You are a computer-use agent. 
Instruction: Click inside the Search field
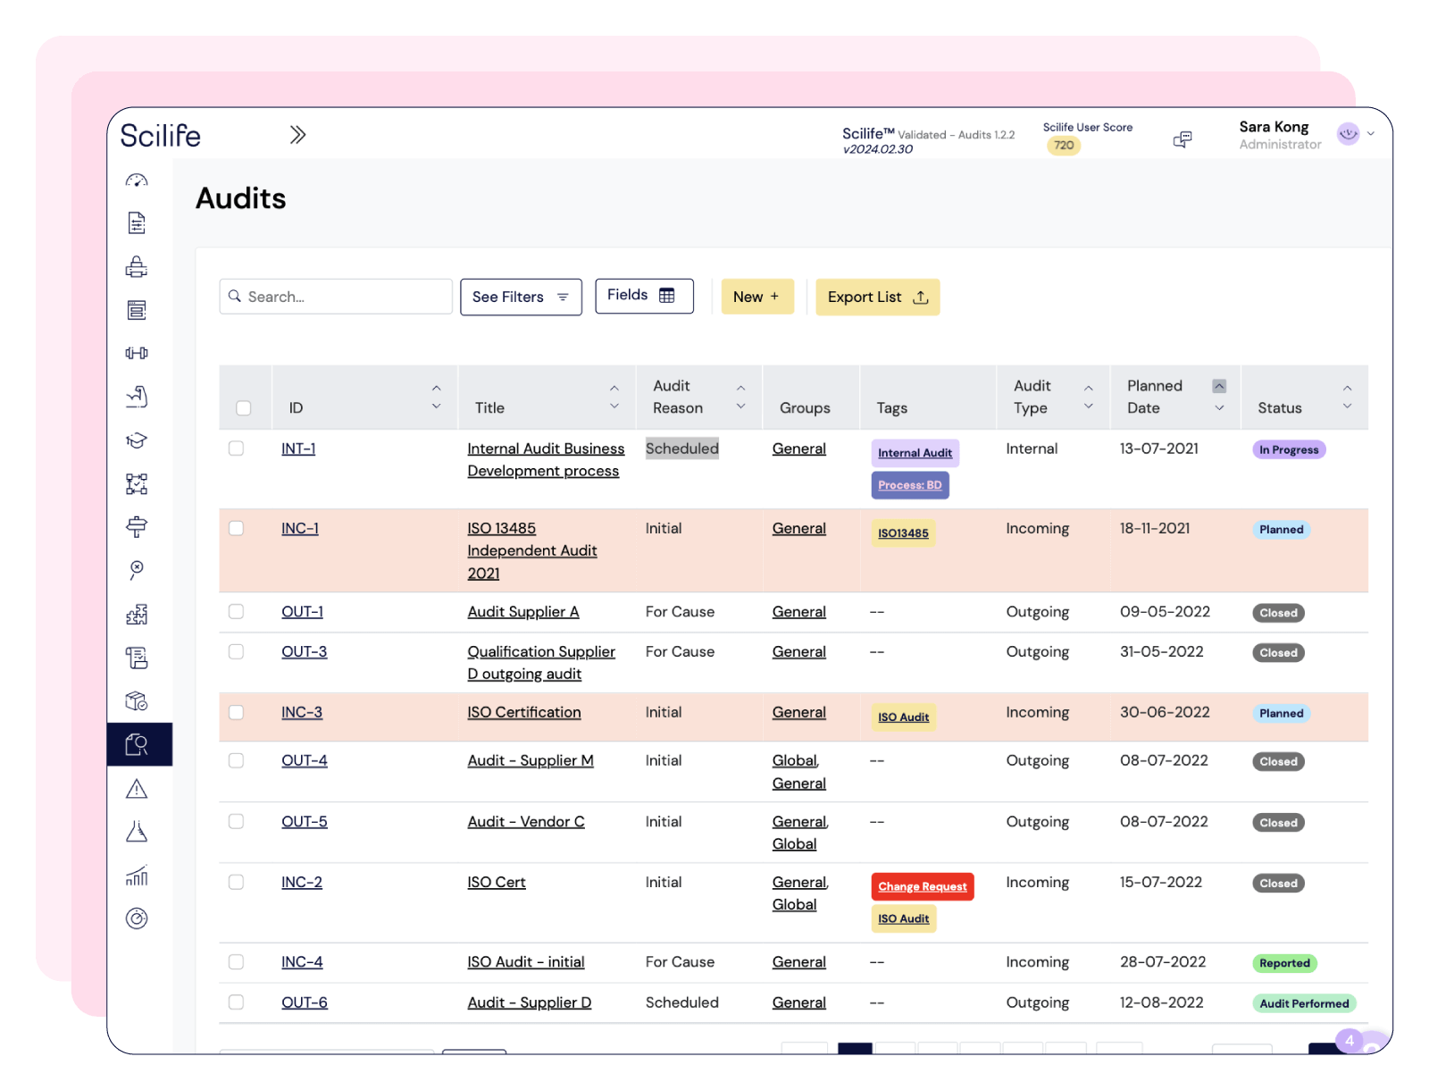[x=335, y=297]
